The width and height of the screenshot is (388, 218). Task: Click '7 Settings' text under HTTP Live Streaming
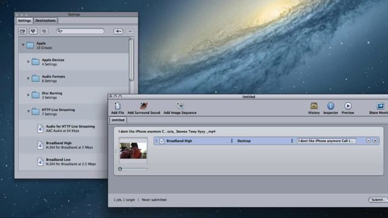click(x=49, y=114)
